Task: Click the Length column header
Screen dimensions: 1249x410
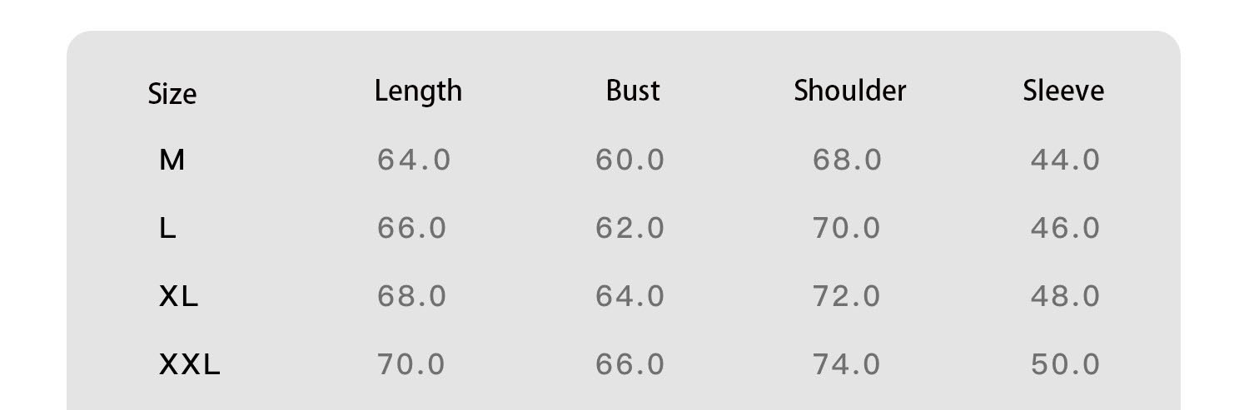Action: click(x=418, y=91)
